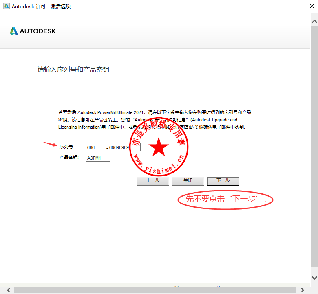Click the 产品密钥 label

coord(69,157)
